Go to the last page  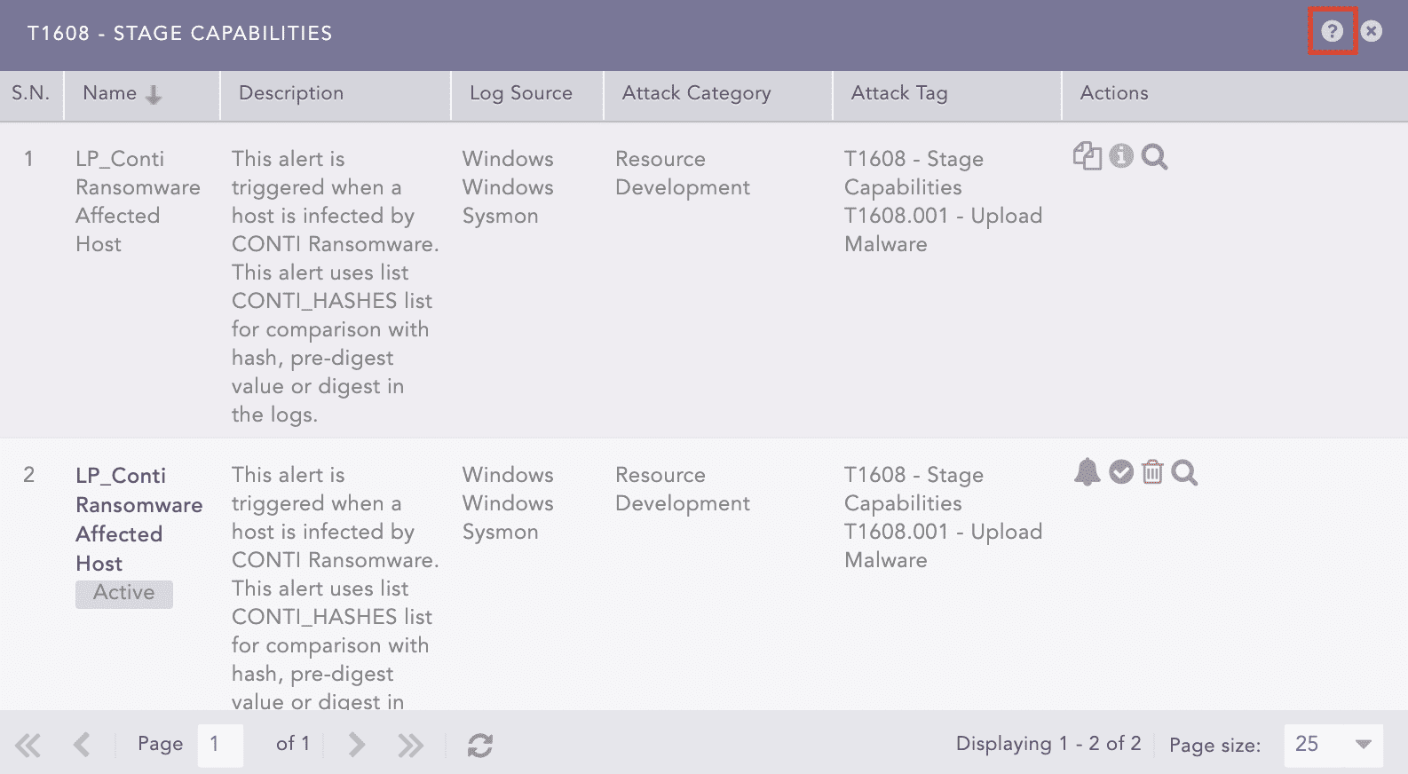410,745
